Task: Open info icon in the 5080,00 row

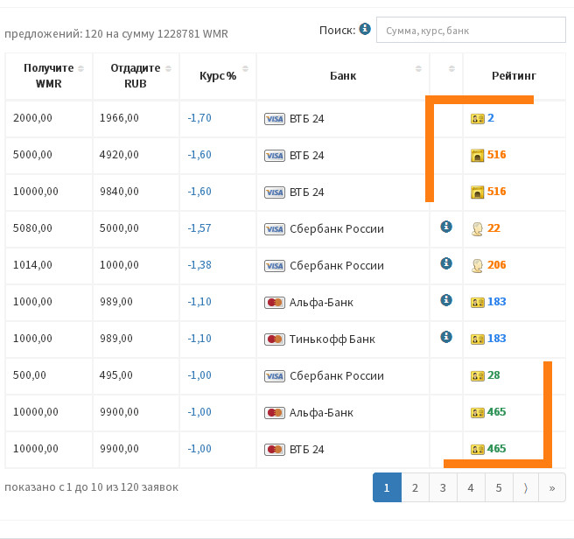Action: (x=446, y=227)
